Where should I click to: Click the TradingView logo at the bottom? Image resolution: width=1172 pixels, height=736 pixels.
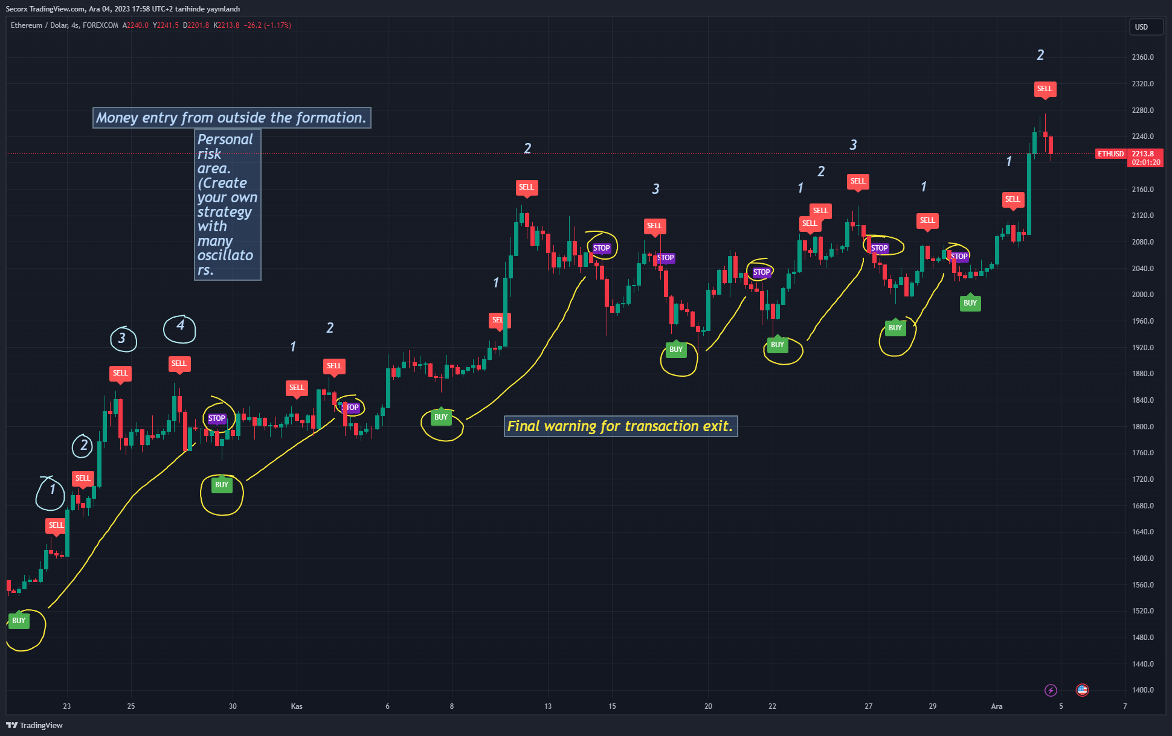click(x=34, y=725)
